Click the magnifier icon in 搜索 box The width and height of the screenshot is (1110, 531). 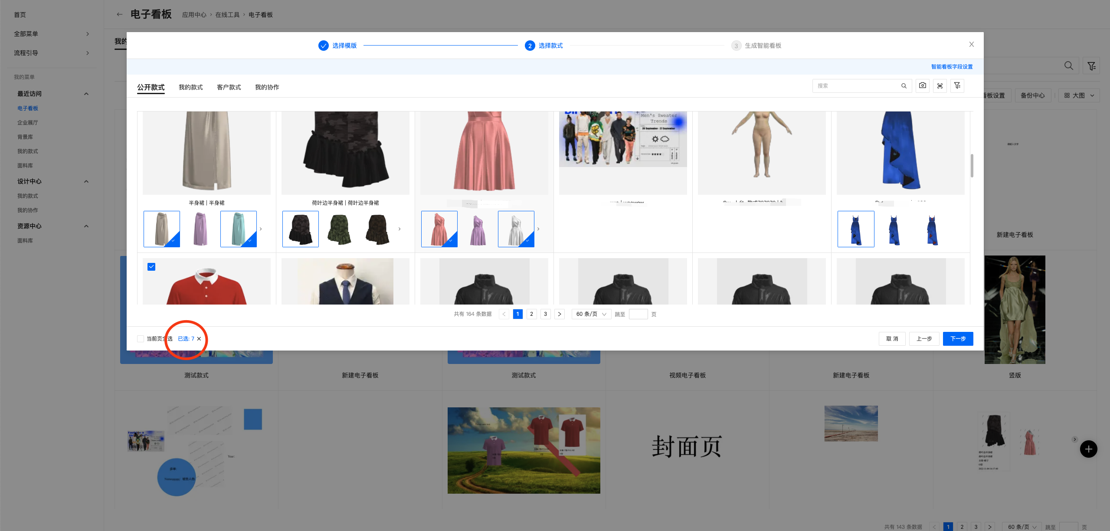904,86
